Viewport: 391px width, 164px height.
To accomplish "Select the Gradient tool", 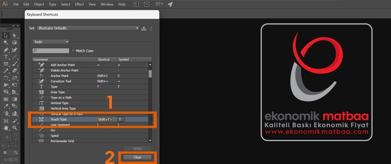I will pos(14,99).
